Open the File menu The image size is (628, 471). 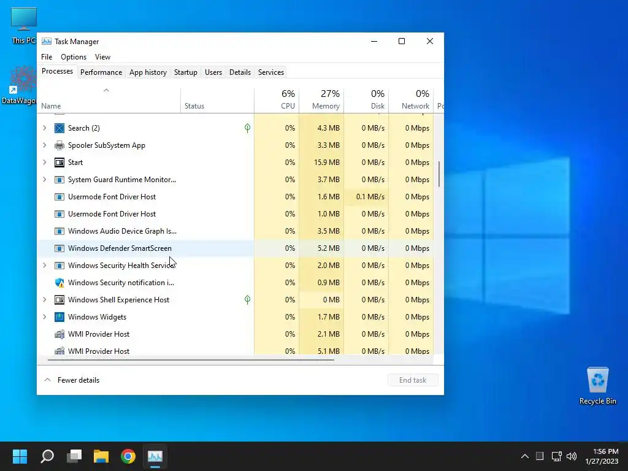coord(47,57)
